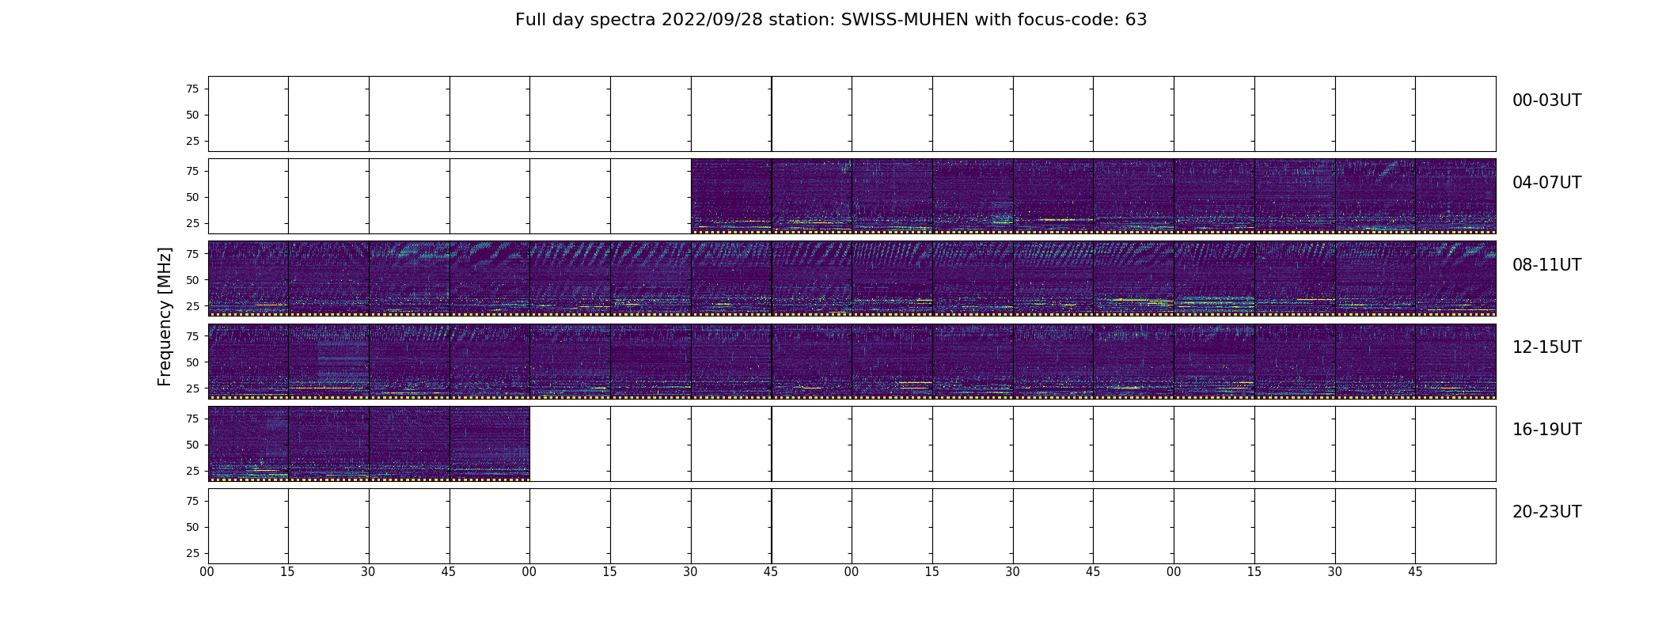Select the first spectrogram panel of the 08-11UT row
This screenshot has width=1662, height=633.
click(249, 279)
